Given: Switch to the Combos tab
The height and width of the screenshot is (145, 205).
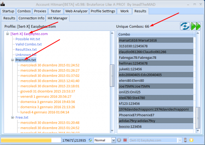Looking at the screenshot, I should click(24, 11).
